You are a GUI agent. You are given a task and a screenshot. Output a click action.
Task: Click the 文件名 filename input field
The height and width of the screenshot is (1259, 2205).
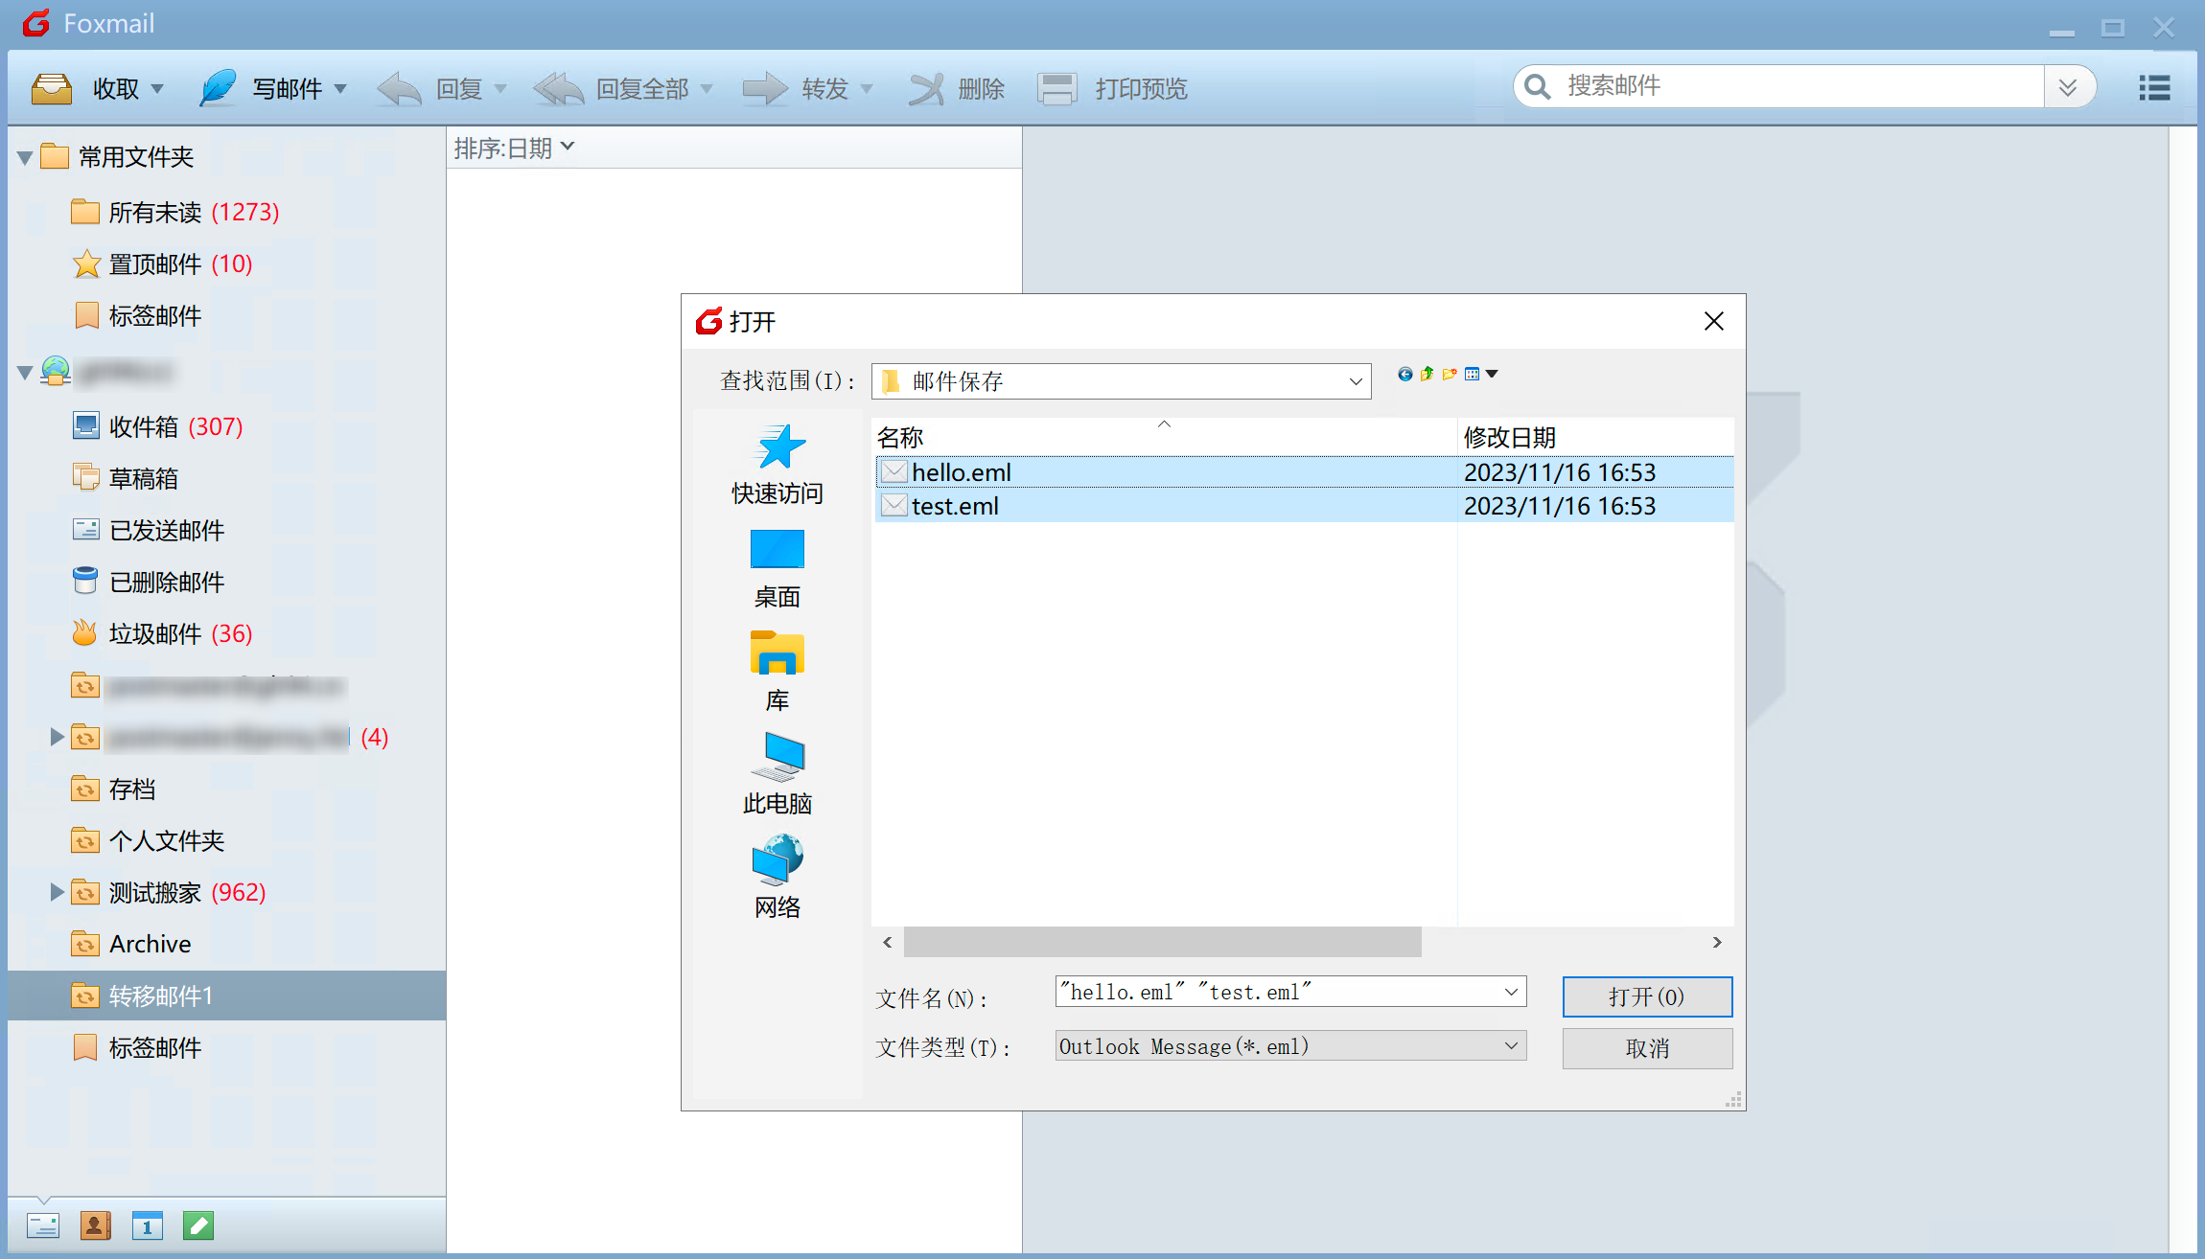coord(1275,992)
